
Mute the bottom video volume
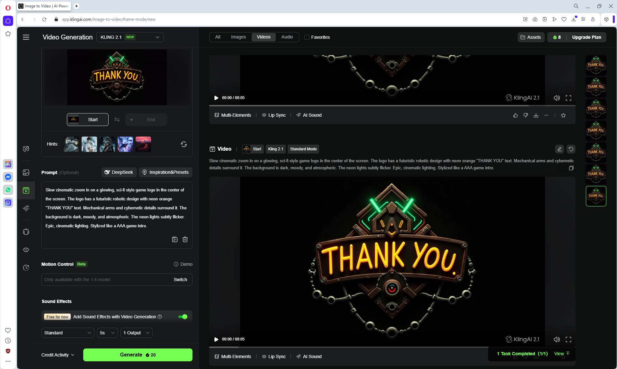coord(557,339)
